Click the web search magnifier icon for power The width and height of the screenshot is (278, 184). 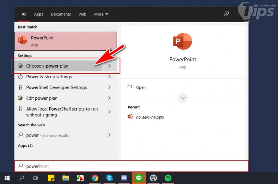20,135
